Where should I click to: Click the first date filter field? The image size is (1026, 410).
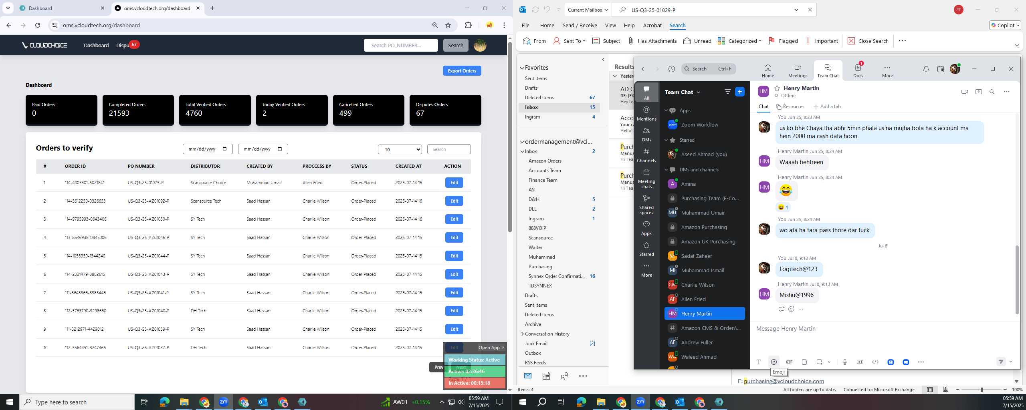click(208, 149)
